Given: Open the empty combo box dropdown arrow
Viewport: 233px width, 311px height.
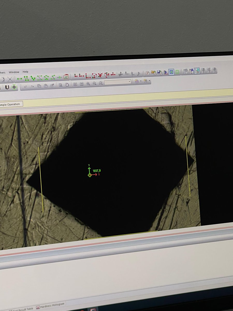Looking at the screenshot, I should click(129, 82).
